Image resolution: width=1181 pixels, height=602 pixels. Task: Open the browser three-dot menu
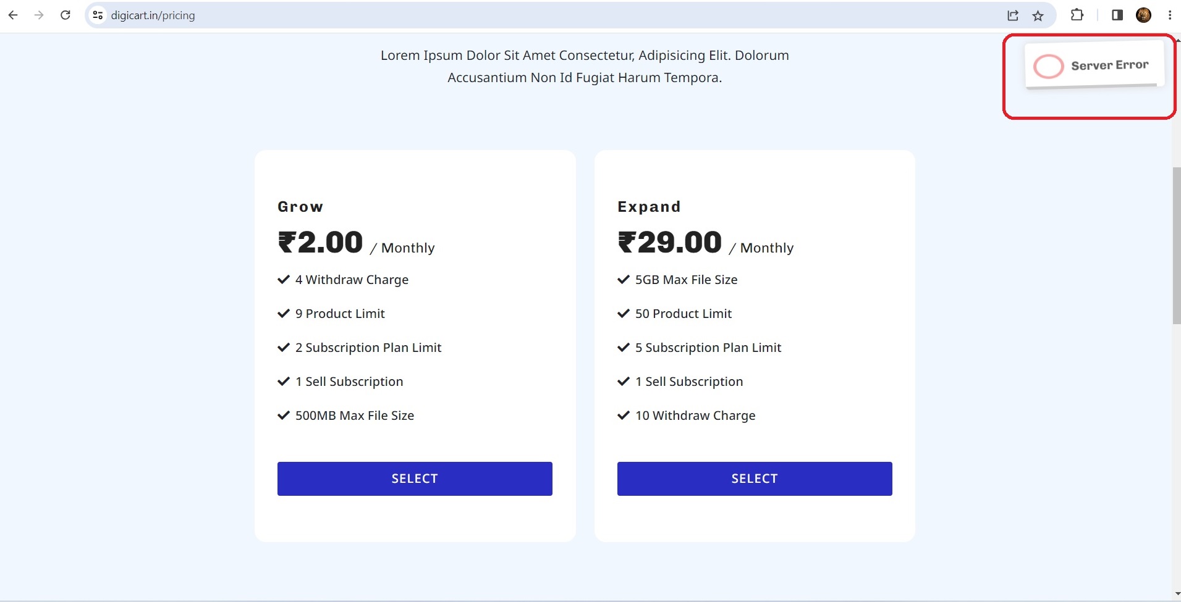click(1170, 15)
